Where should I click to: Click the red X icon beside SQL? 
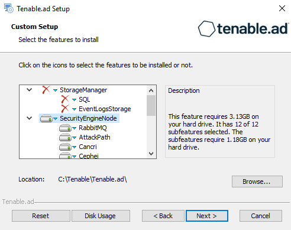(65, 99)
